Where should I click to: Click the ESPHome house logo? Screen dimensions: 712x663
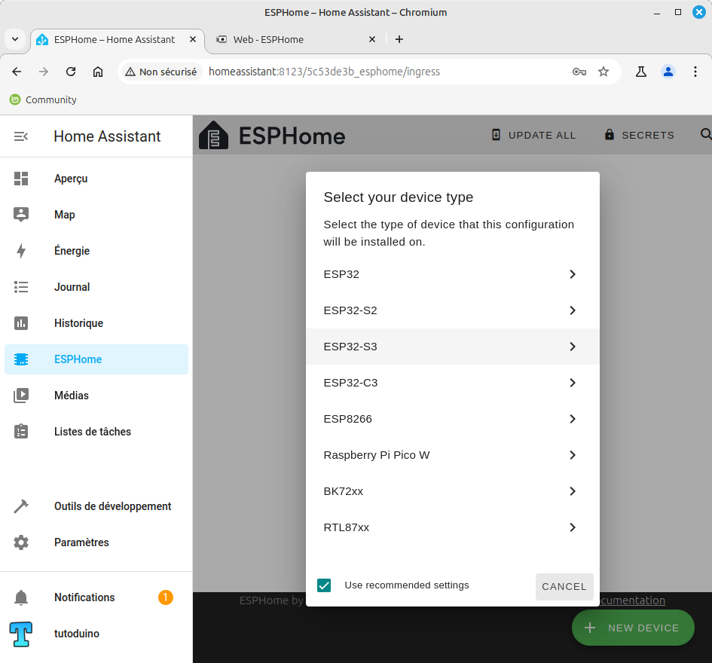(213, 135)
